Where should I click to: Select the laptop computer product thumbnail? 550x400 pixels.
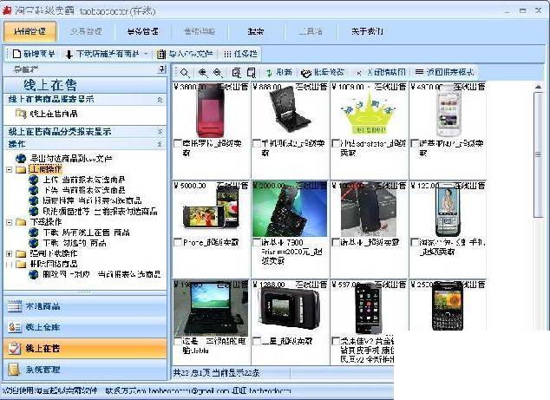pos(211,309)
